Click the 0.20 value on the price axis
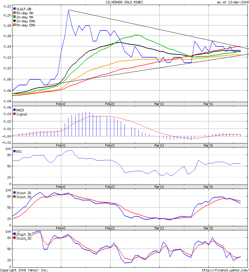The height and width of the screenshot is (272, 249). [x=7, y=15]
